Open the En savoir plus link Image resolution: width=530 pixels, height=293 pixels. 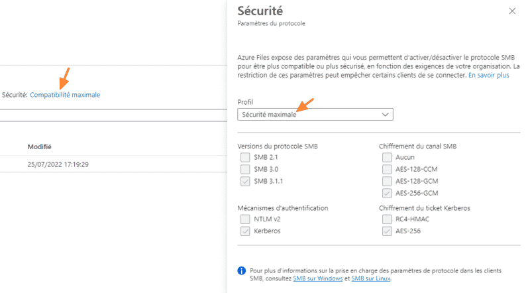point(488,76)
